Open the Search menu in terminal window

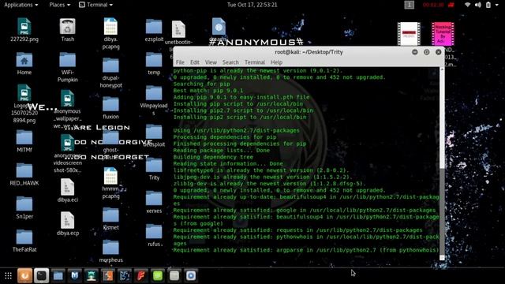(x=230, y=62)
